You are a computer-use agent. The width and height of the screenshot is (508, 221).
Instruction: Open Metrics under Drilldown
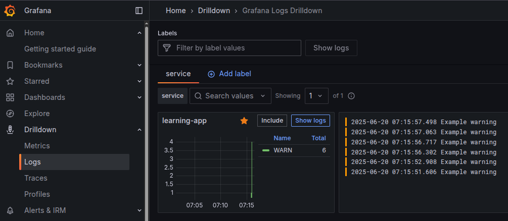tap(37, 146)
